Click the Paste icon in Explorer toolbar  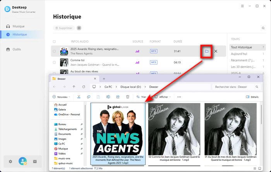point(98,97)
